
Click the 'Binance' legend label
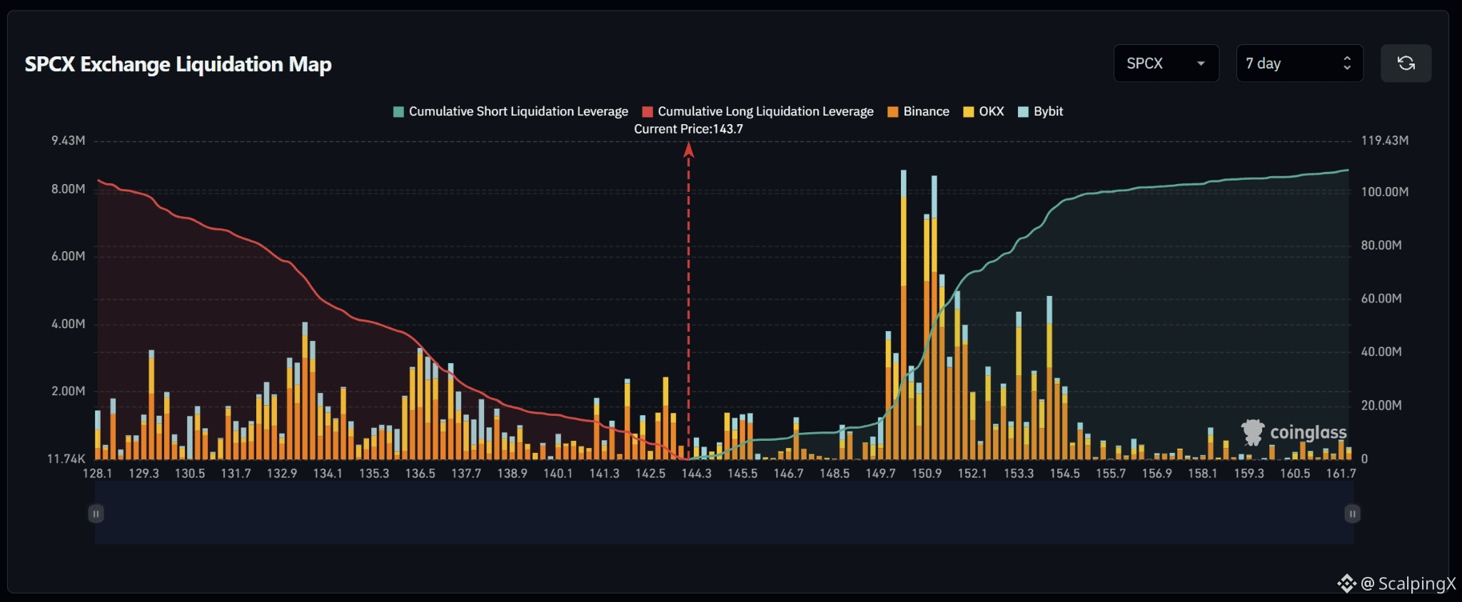click(x=926, y=111)
